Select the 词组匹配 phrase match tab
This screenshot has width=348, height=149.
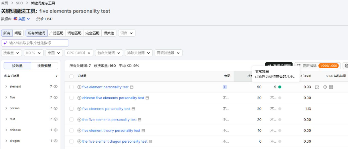click(x=74, y=33)
